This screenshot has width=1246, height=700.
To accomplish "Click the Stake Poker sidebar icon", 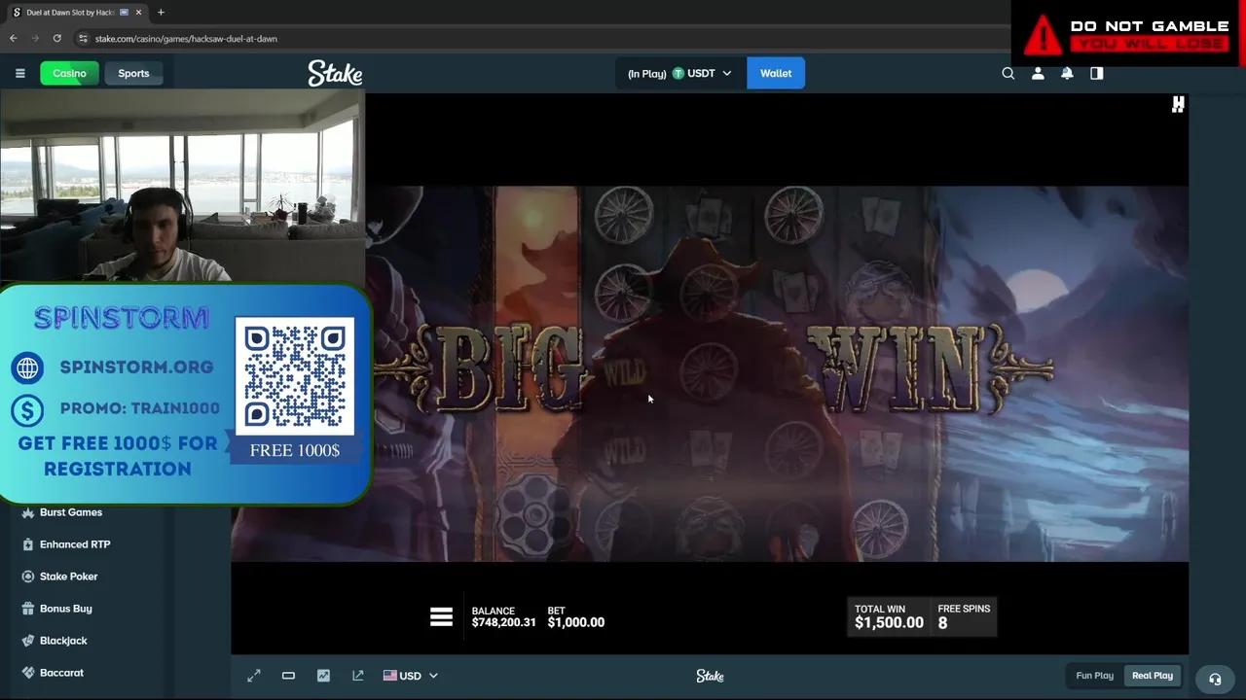I will [x=28, y=577].
